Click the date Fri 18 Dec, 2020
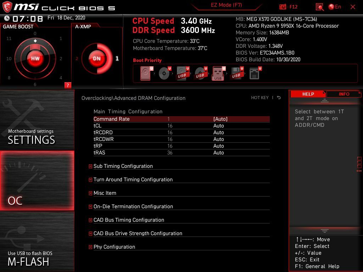The height and width of the screenshot is (272, 363). [66, 18]
